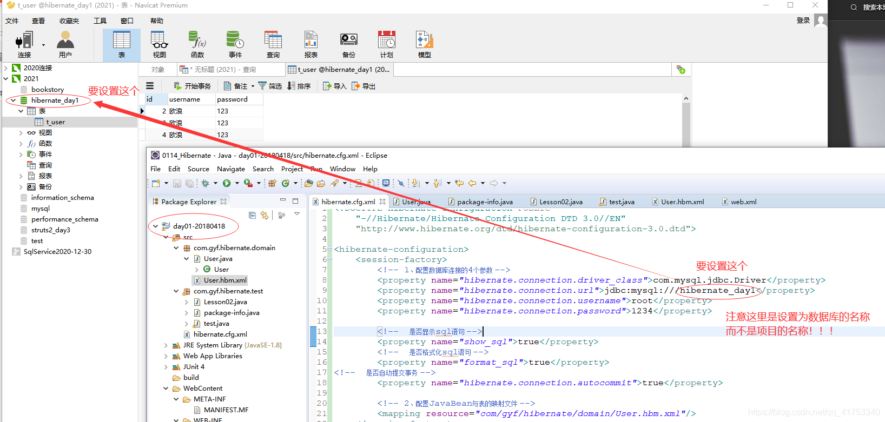Viewport: 885px width, 422px height.
Task: Open the 查询 (Query) tool in Navicat
Action: 273,45
